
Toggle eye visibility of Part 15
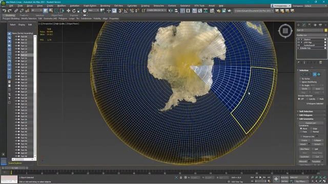pos(16,55)
